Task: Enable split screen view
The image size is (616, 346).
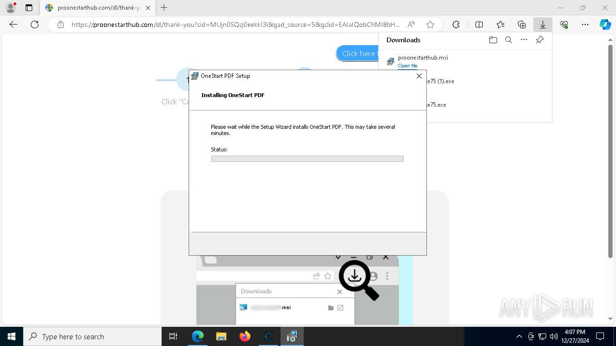Action: [x=479, y=25]
